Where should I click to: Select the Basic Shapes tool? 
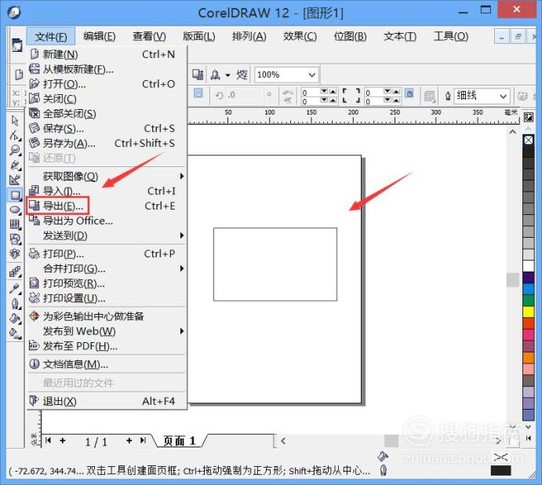click(15, 239)
